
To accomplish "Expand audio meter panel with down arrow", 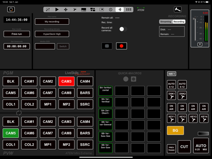I will 200,44.
